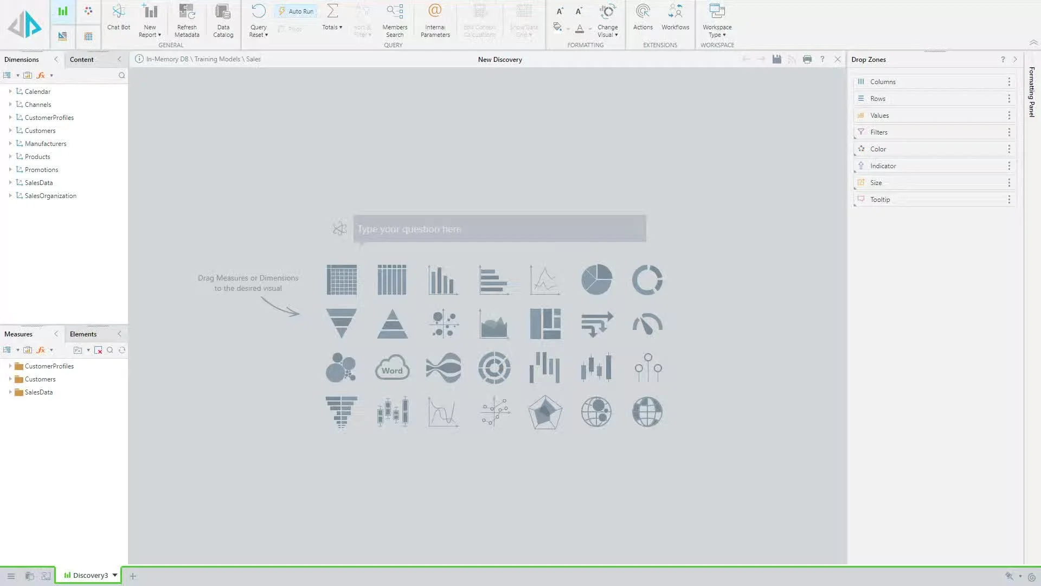Pick the gauge chart visual icon
The image size is (1041, 586).
click(x=647, y=324)
